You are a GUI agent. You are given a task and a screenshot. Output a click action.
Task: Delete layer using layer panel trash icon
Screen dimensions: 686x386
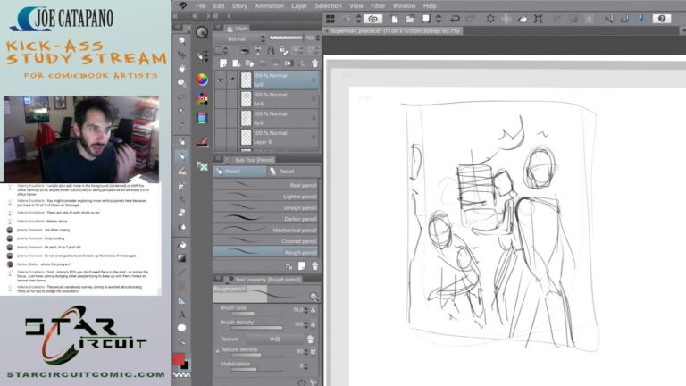click(x=314, y=63)
